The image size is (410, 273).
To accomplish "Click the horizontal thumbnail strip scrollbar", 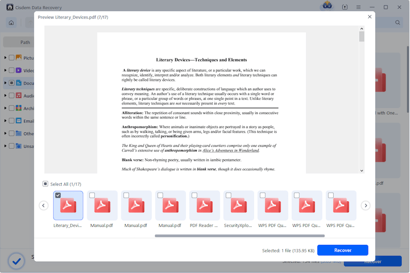I will click(x=240, y=236).
